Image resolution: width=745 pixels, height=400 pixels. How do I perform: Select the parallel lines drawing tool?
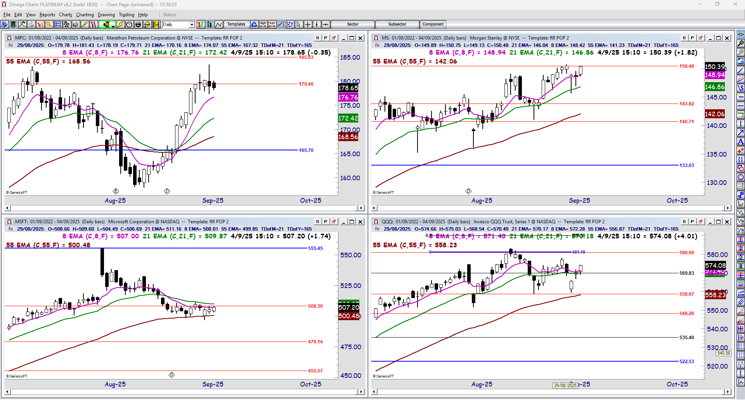coord(741,79)
